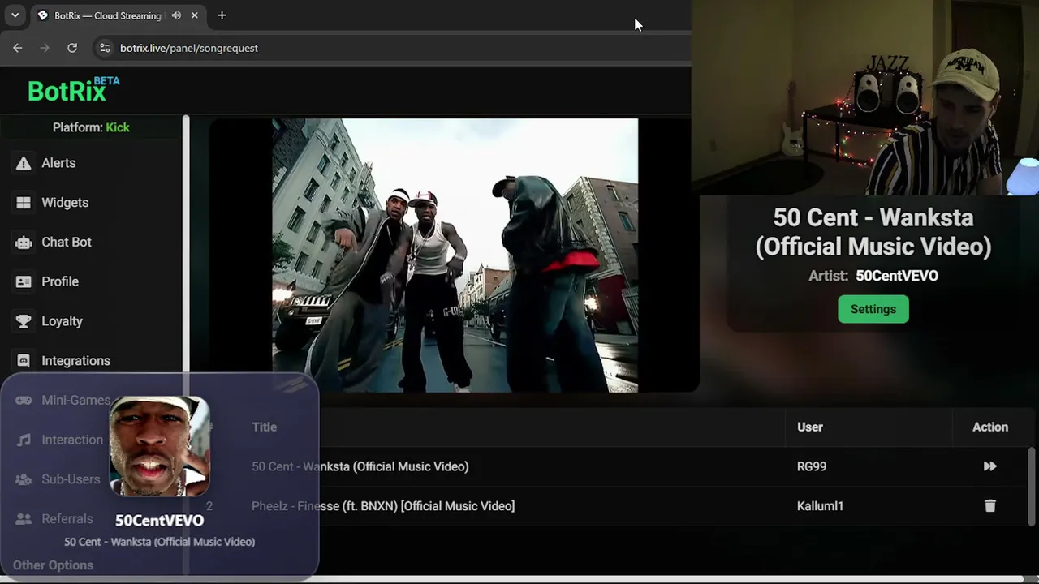Open Sub-Users via its people icon

pos(24,479)
